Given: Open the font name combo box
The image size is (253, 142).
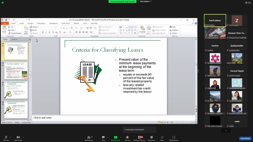Looking at the screenshot, I should click(x=49, y=28).
